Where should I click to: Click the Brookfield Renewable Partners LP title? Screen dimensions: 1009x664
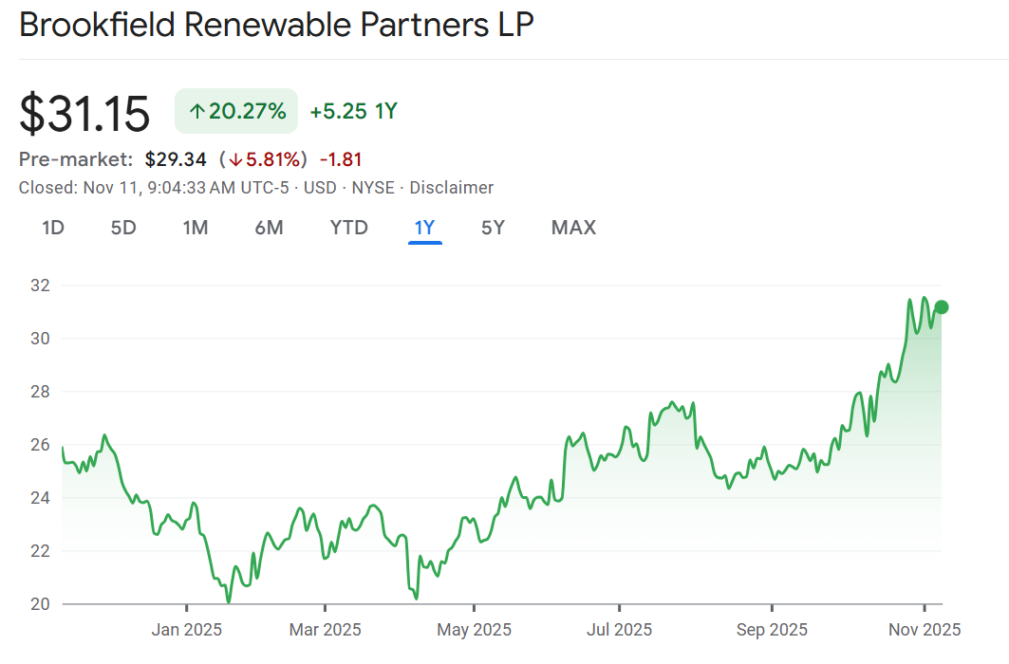(x=276, y=26)
